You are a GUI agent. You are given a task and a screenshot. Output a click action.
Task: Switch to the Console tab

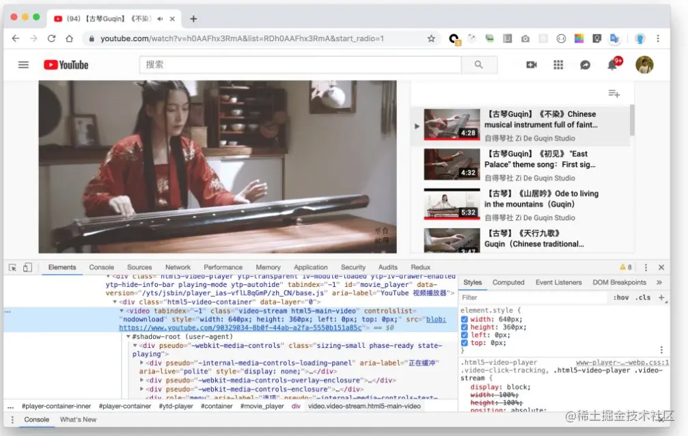101,267
